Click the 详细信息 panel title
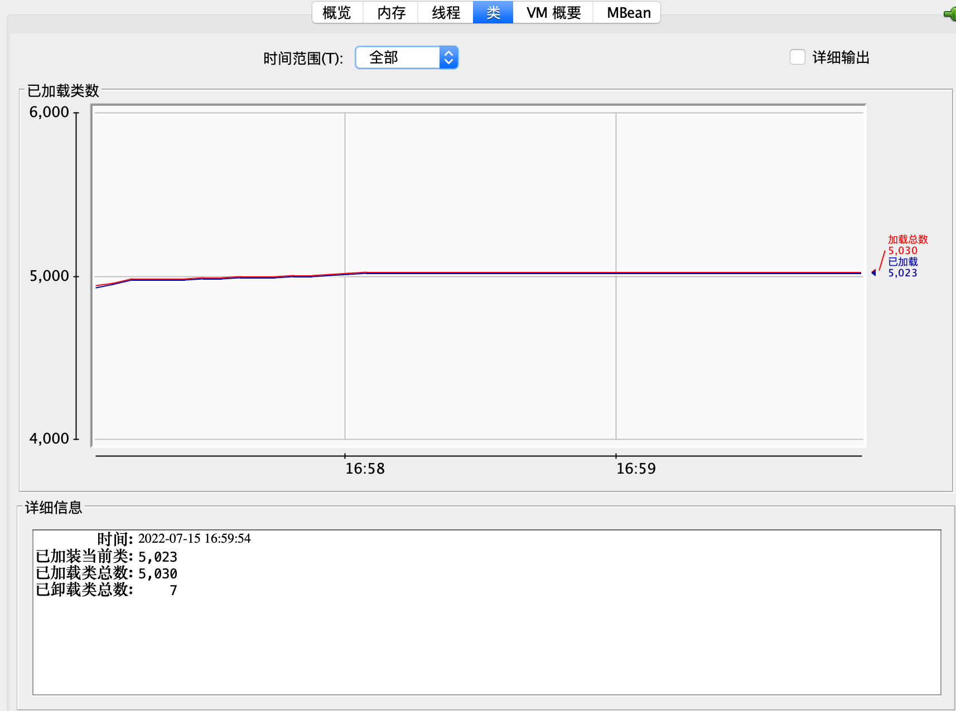The image size is (956, 711). (54, 507)
